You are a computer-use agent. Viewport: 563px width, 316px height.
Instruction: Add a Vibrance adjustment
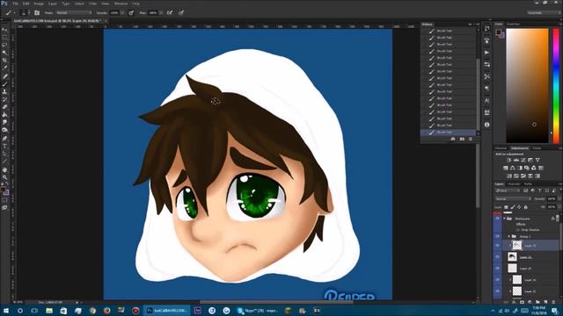[x=537, y=160]
